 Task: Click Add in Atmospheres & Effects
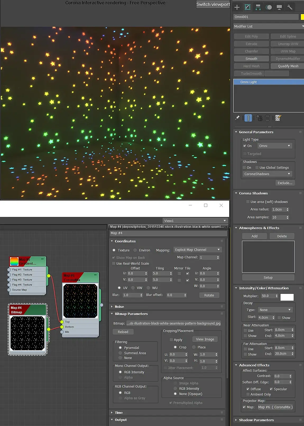(x=255, y=236)
